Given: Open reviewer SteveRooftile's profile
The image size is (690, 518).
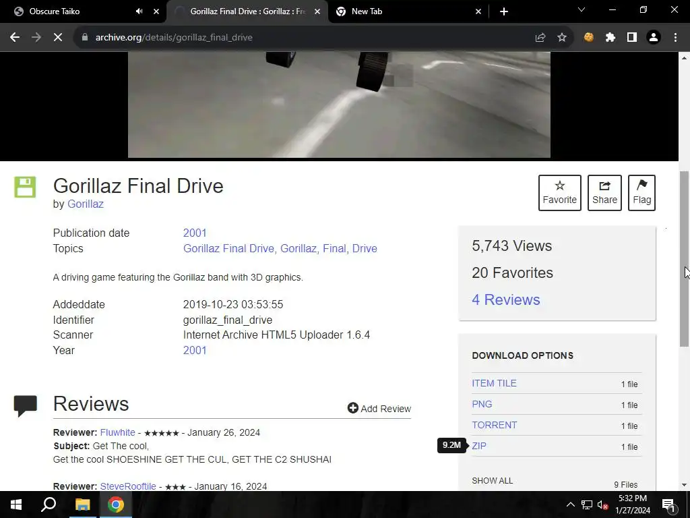Looking at the screenshot, I should coord(128,486).
